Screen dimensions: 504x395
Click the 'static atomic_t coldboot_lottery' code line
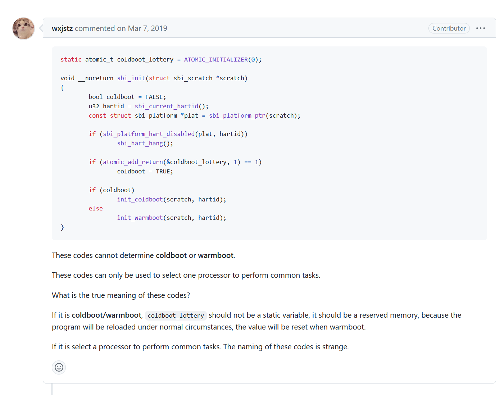coord(161,60)
